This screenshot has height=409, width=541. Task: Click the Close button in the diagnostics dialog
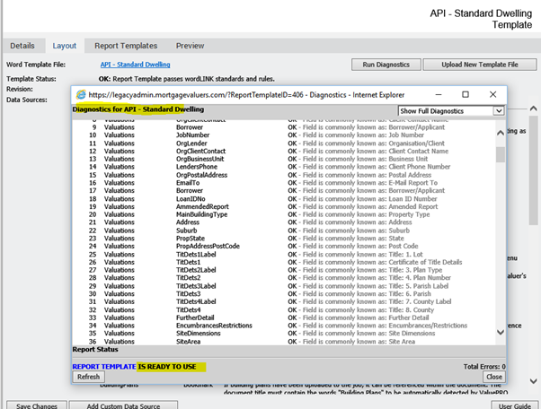point(494,377)
